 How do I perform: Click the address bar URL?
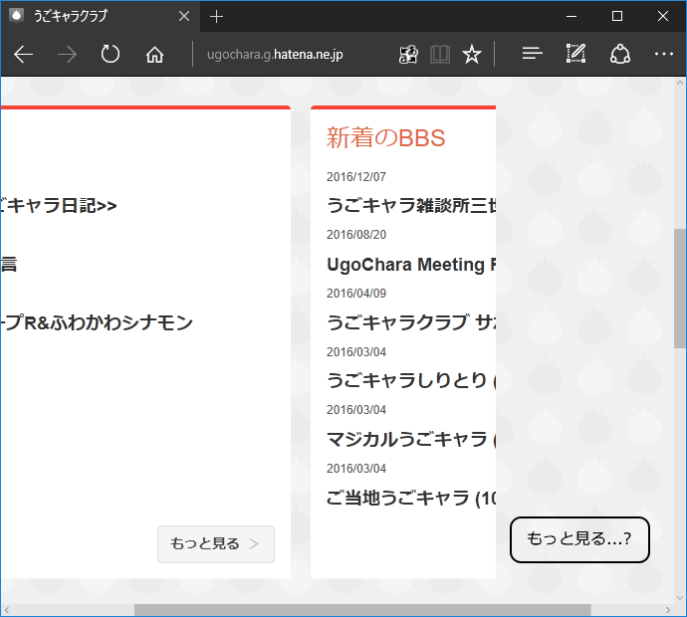(275, 55)
